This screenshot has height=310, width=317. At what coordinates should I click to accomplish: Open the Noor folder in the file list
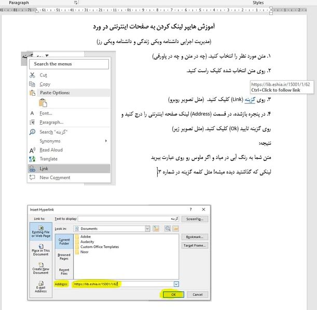coord(81,252)
